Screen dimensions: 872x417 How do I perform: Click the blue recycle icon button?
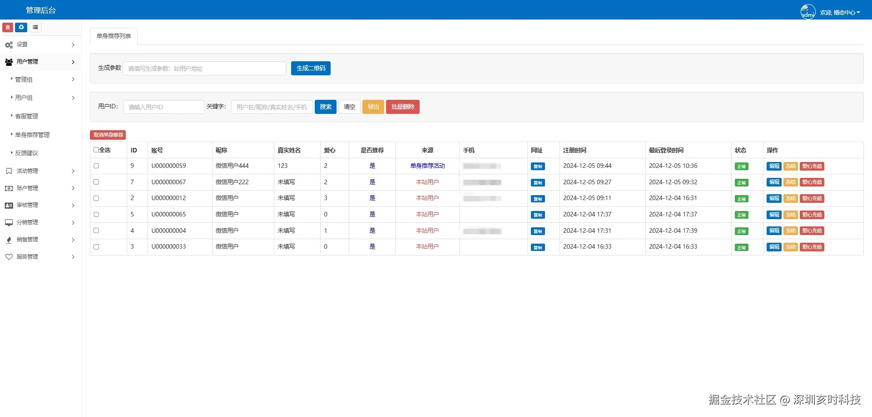click(x=21, y=28)
